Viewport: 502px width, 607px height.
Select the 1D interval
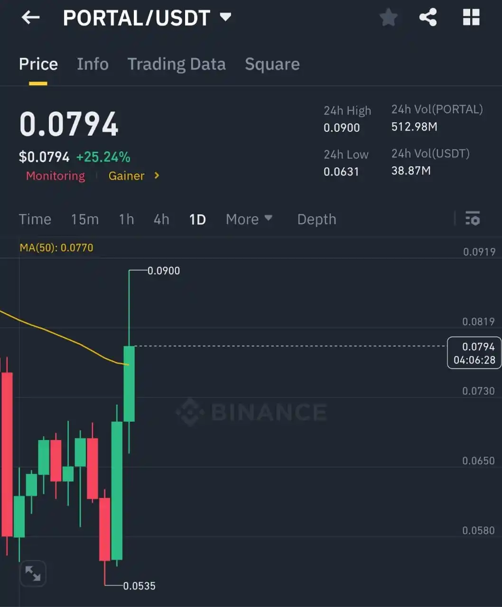pos(197,219)
